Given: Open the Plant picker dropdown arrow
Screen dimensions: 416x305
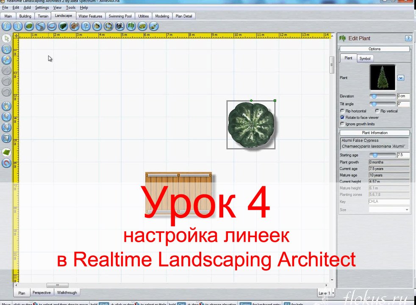Looking at the screenshot, I should pos(401,78).
